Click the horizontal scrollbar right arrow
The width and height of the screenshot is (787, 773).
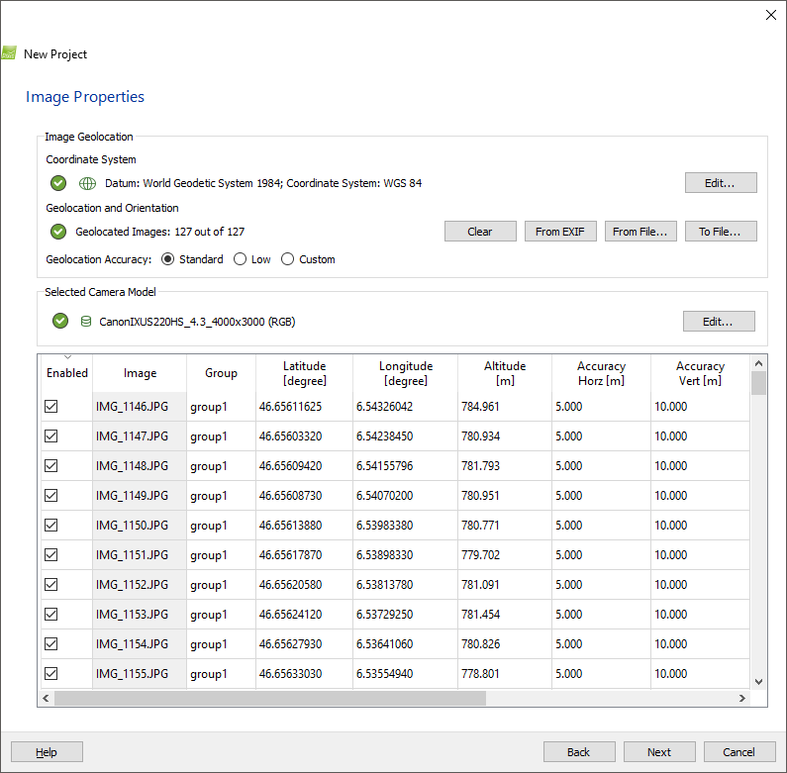click(742, 698)
